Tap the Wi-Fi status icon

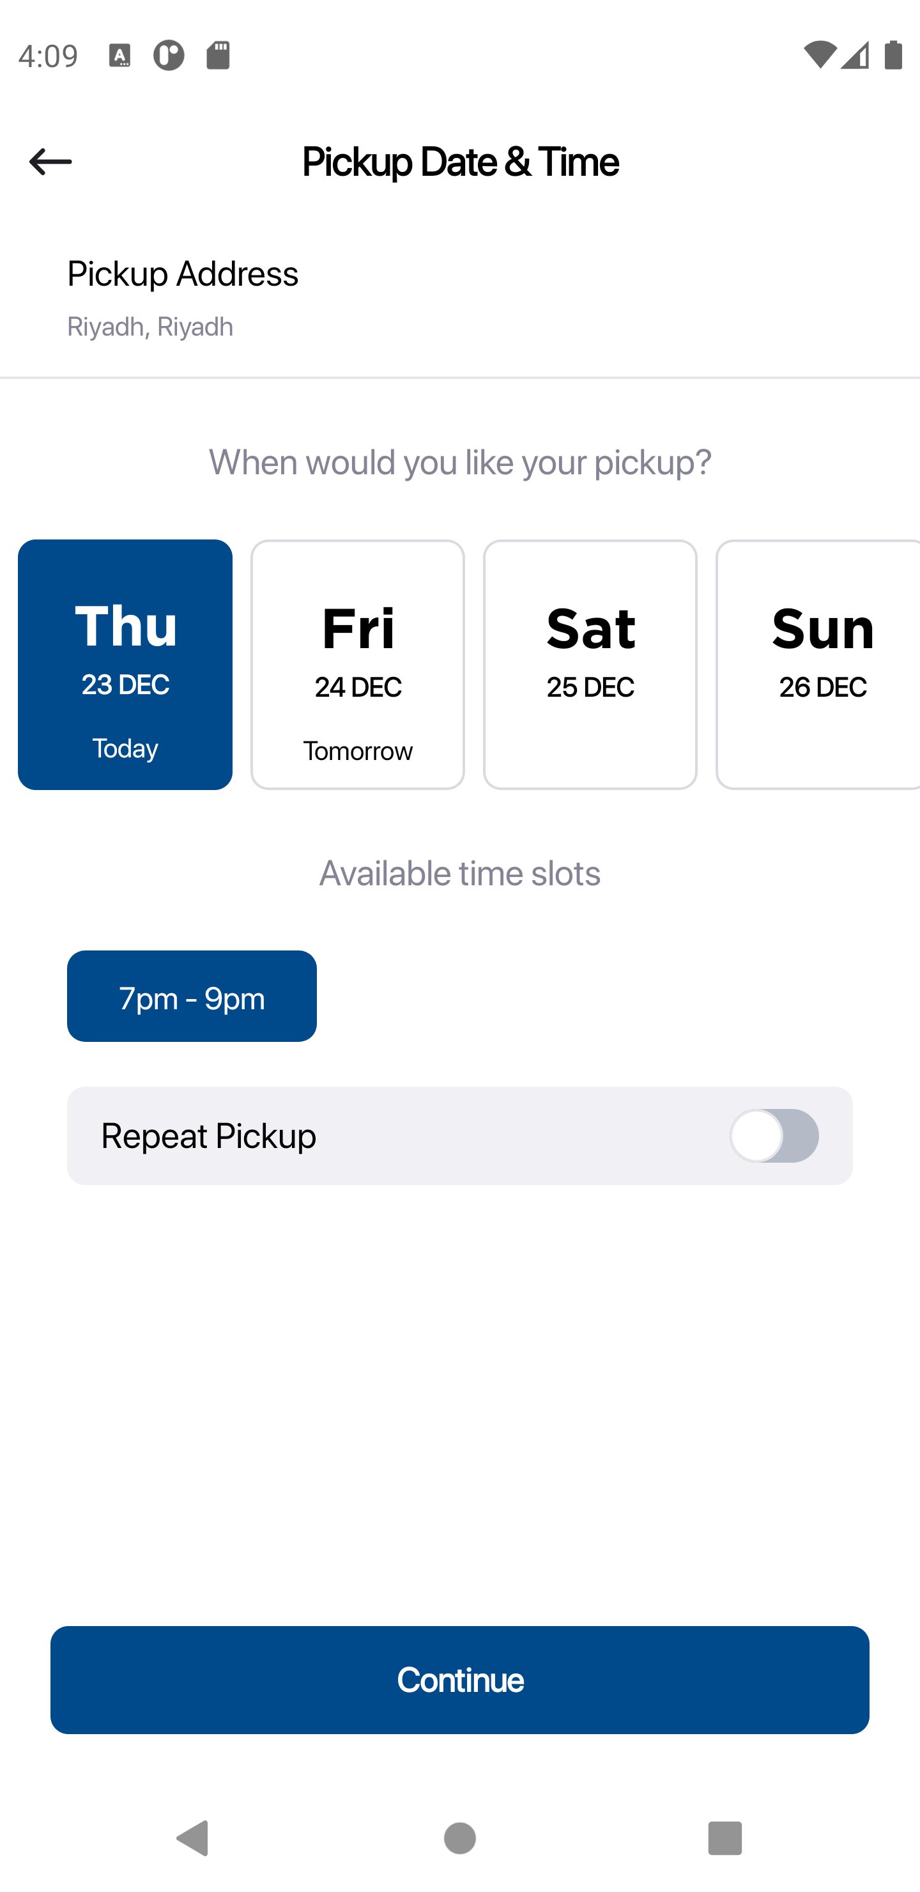pos(818,55)
